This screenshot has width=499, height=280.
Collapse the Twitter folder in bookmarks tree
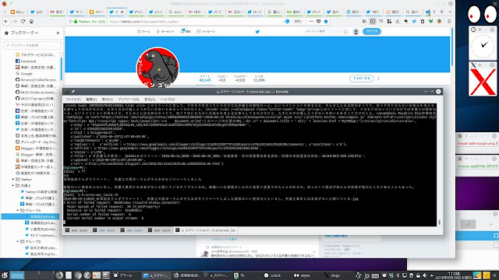coord(13,180)
